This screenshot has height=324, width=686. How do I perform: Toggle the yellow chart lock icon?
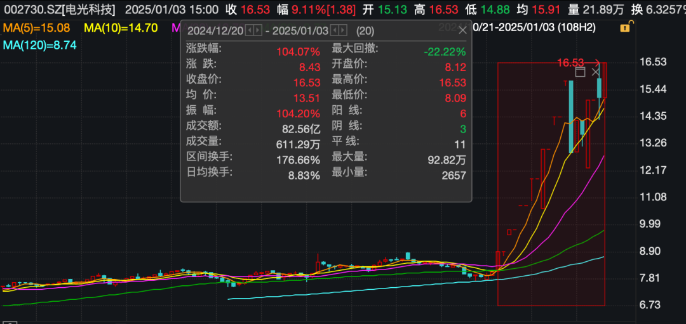[625, 27]
